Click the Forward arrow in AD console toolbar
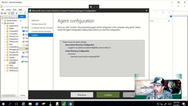The image size is (188, 106). pos(5,13)
